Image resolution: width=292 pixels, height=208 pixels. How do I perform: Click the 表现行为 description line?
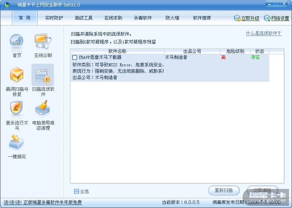pos(118,71)
